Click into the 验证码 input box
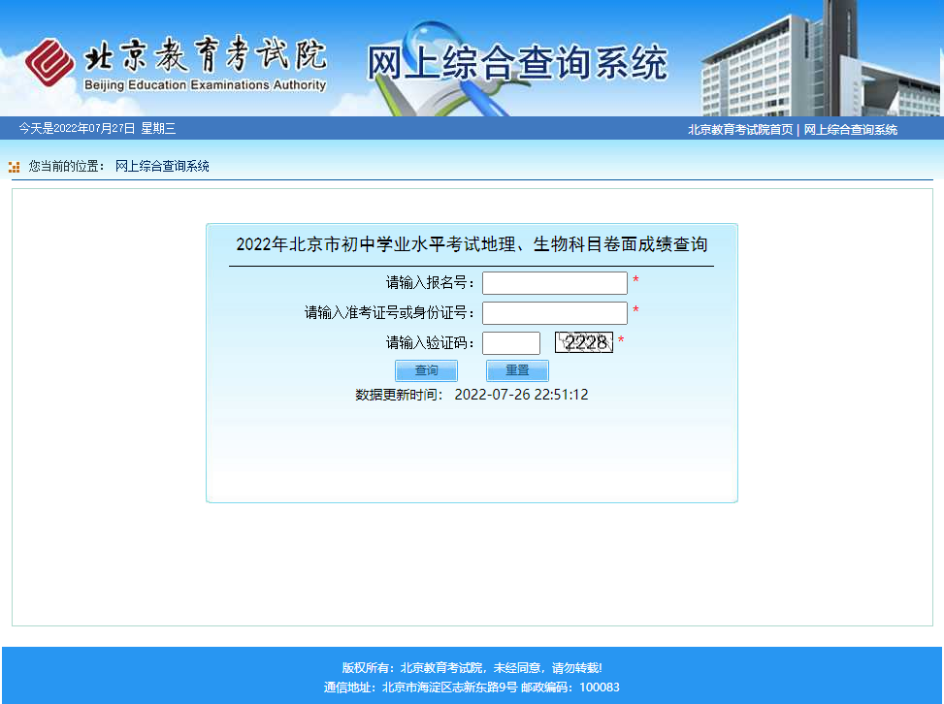The height and width of the screenshot is (704, 944). pos(510,343)
